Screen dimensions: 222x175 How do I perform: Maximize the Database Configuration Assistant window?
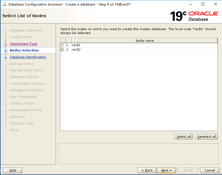(x=203, y=4)
